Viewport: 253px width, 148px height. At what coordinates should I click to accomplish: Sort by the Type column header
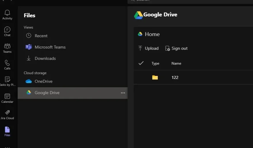tap(155, 63)
